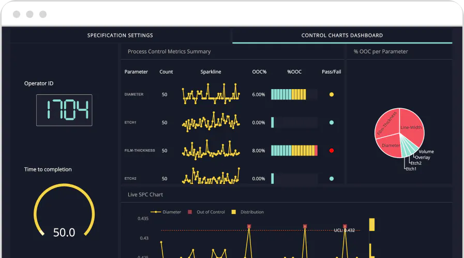Viewport: 464px width, 258px height.
Task: Click the Pass/Fail column header
Action: 332,71
